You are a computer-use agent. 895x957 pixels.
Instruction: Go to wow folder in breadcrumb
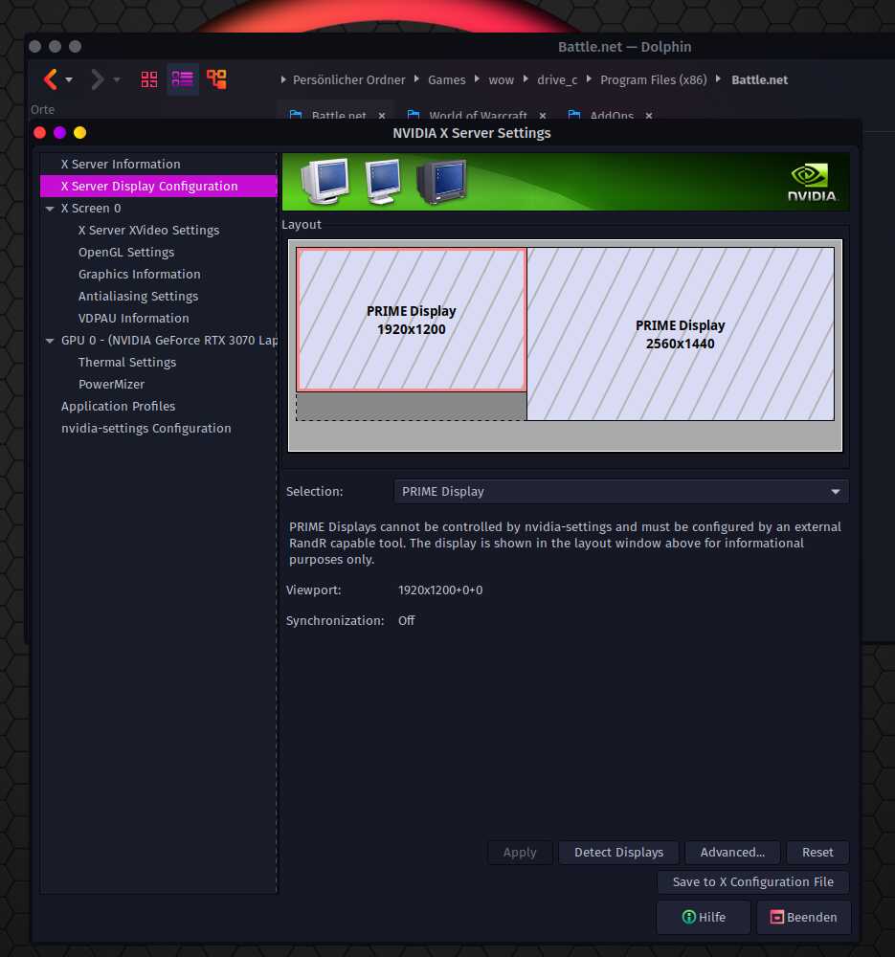[501, 80]
